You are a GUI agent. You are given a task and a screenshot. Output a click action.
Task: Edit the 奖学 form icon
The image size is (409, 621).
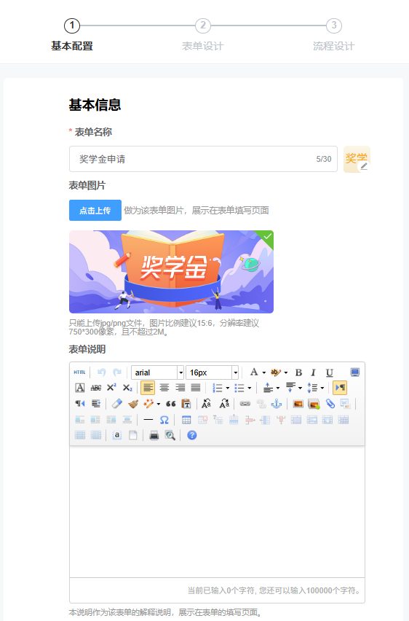363,166
